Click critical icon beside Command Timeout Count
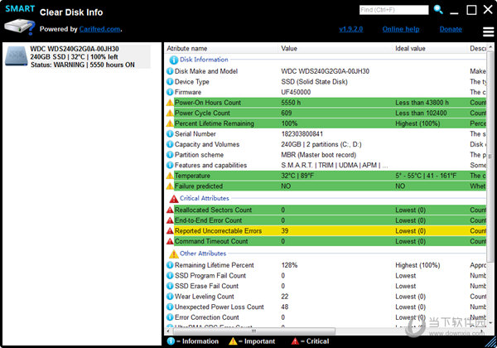This screenshot has width=497, height=348. point(170,241)
